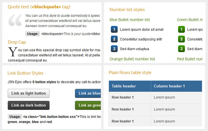Click the blue number 1 bullet icon

(114, 29)
